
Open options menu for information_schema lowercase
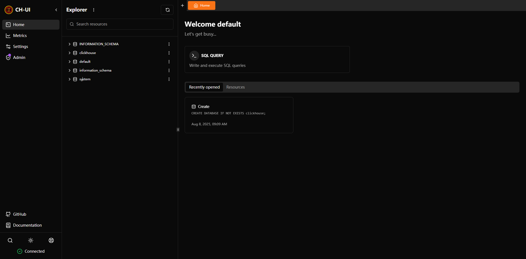point(169,70)
